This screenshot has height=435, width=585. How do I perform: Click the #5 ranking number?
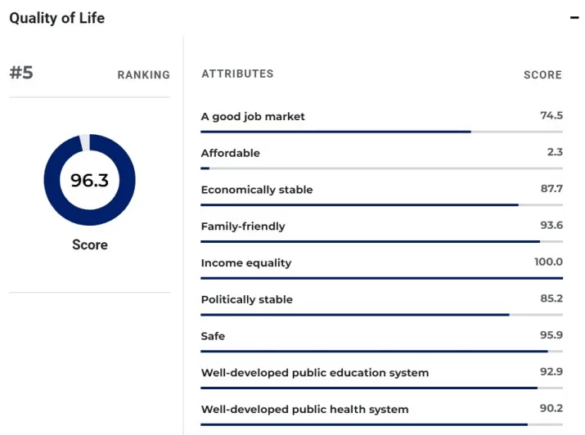[21, 73]
